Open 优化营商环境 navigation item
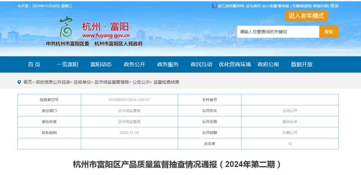This screenshot has height=175, width=361. pyautogui.click(x=235, y=64)
